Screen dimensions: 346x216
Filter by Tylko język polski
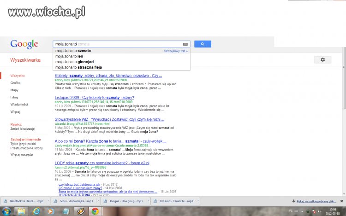(x=23, y=144)
